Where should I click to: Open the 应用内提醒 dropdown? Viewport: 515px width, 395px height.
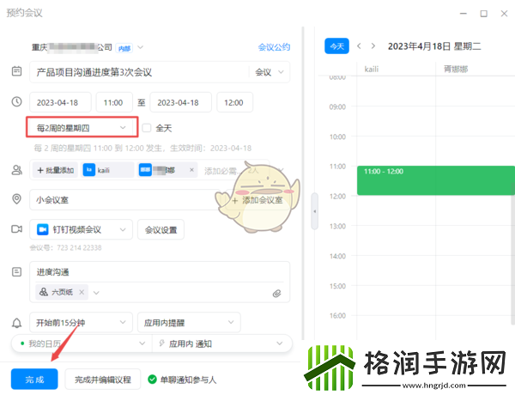(189, 322)
